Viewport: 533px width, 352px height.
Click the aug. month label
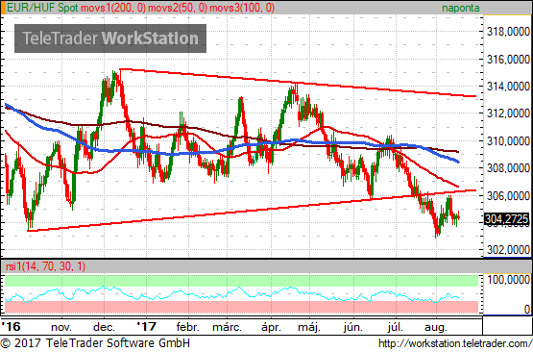click(x=435, y=328)
